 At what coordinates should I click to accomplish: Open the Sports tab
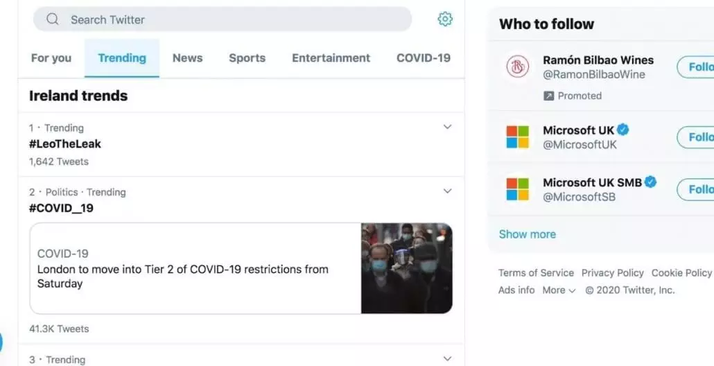[x=247, y=58]
